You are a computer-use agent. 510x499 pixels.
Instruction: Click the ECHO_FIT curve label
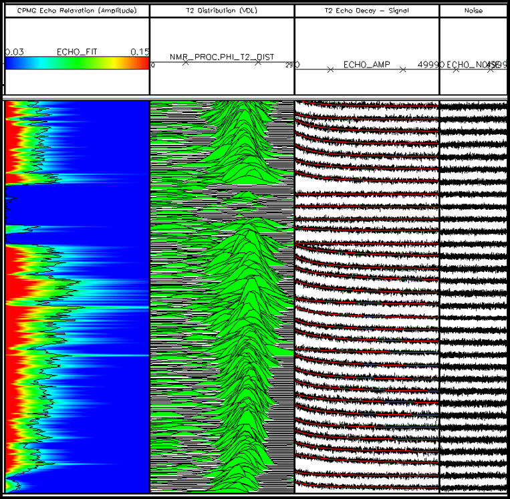coord(77,52)
